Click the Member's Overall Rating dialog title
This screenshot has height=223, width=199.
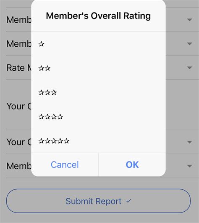(98, 16)
